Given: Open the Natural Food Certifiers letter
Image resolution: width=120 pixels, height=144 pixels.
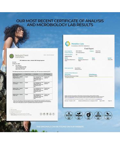Looking at the screenshot, I should 32,84.
